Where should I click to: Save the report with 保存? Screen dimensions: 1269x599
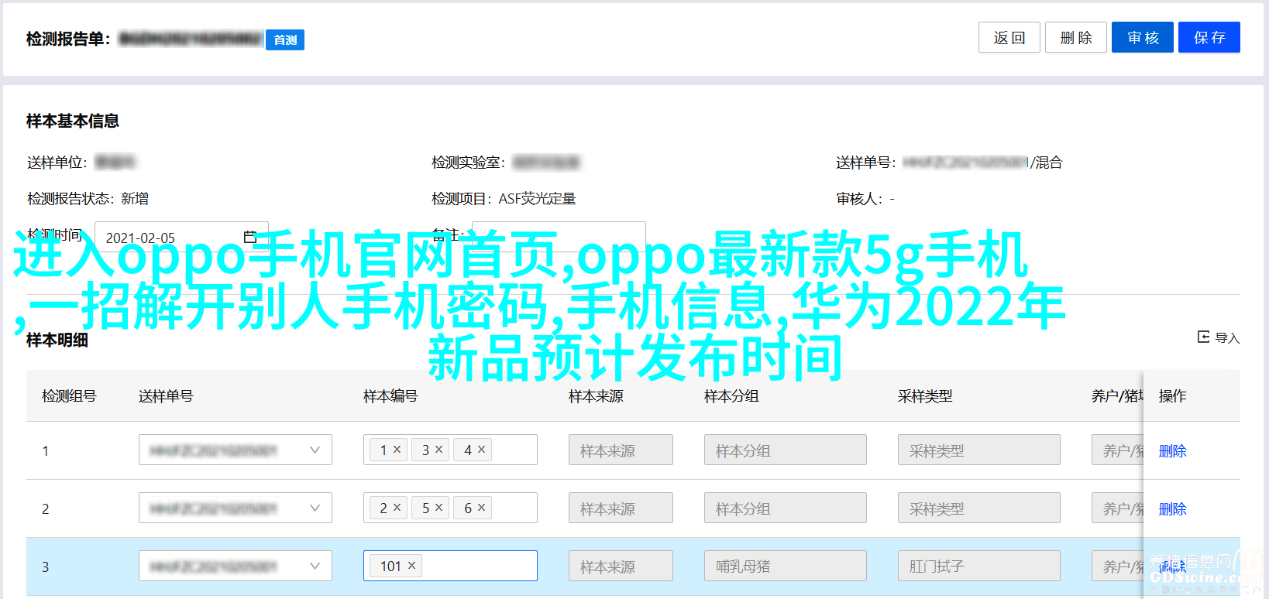tap(1209, 37)
